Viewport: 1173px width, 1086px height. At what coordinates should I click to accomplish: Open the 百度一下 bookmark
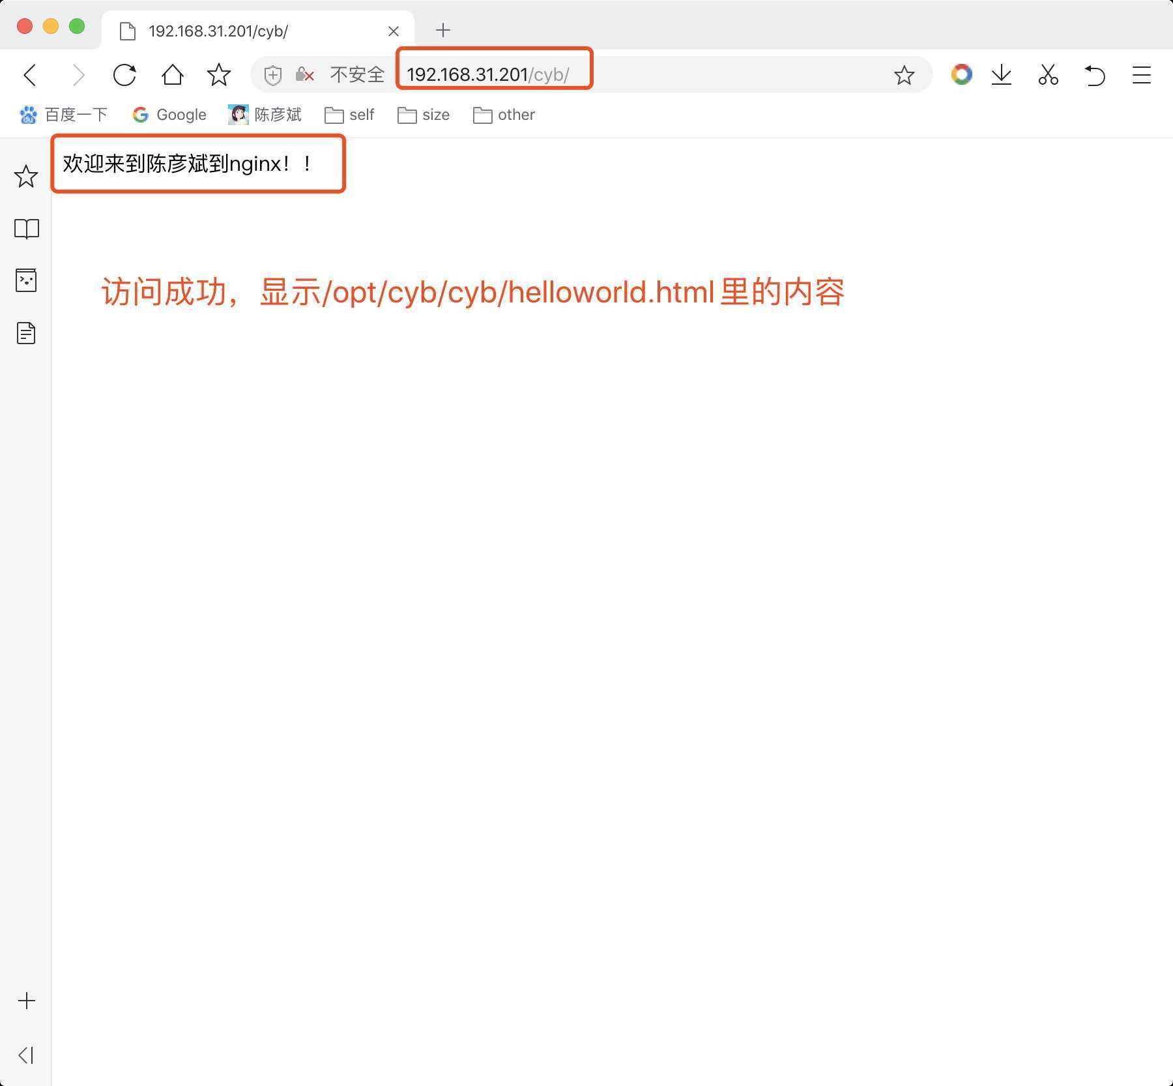[64, 115]
